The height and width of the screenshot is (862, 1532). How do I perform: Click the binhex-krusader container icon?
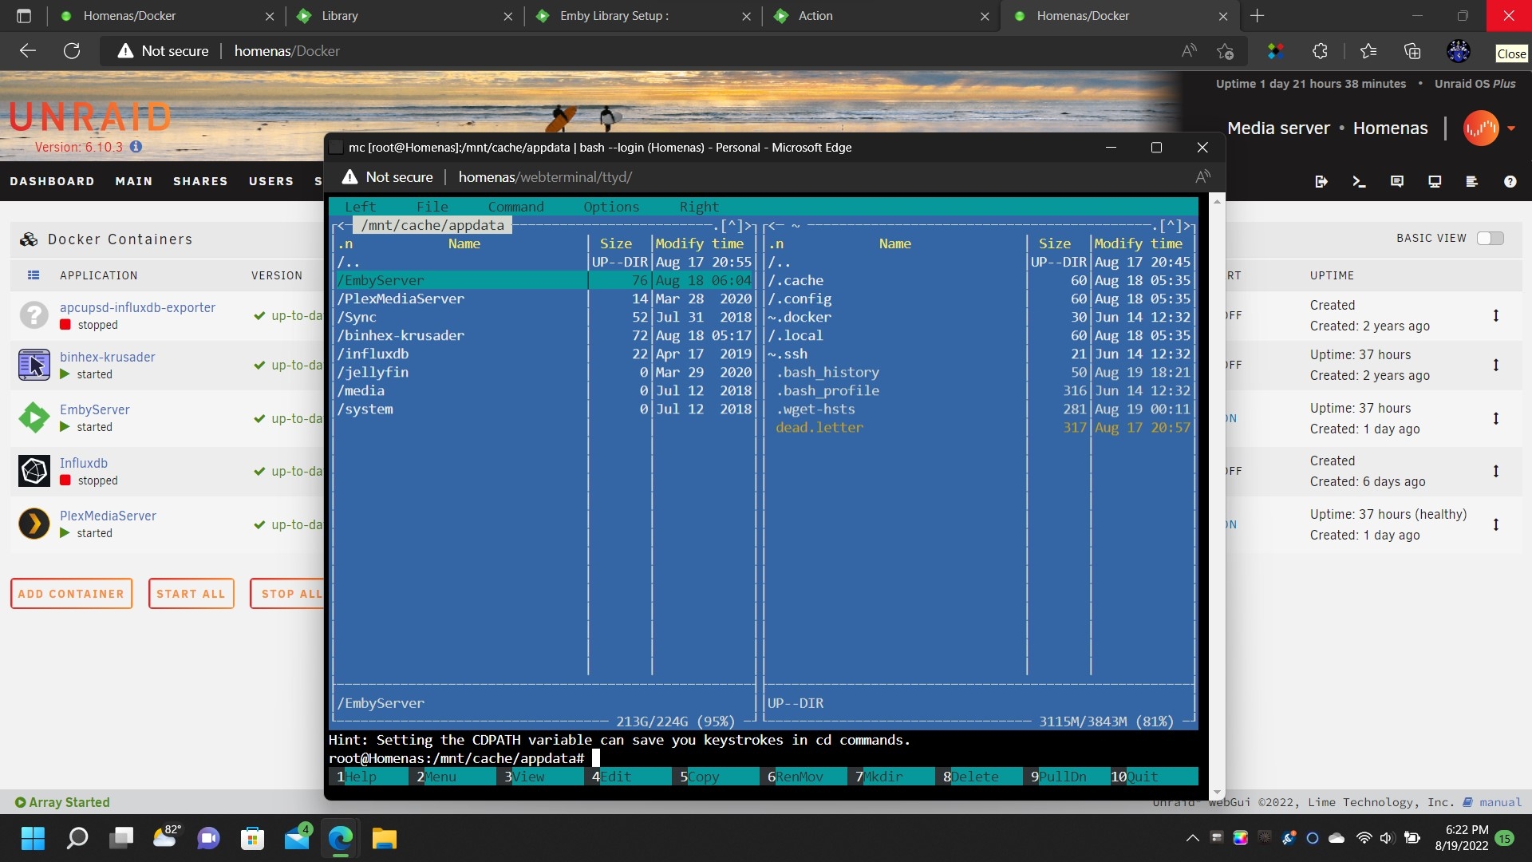(x=34, y=365)
